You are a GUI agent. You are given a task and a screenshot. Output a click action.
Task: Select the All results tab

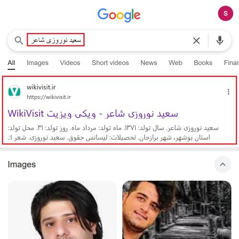11,63
